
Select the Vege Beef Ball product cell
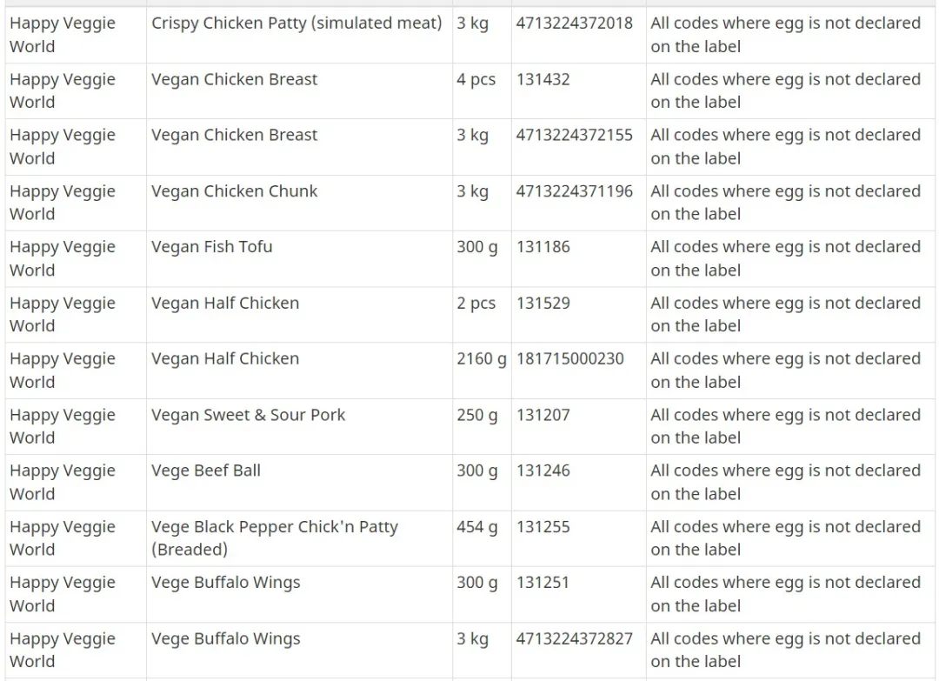[x=299, y=483]
